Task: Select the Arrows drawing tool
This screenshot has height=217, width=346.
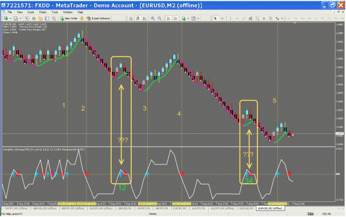Action: (x=277, y=18)
